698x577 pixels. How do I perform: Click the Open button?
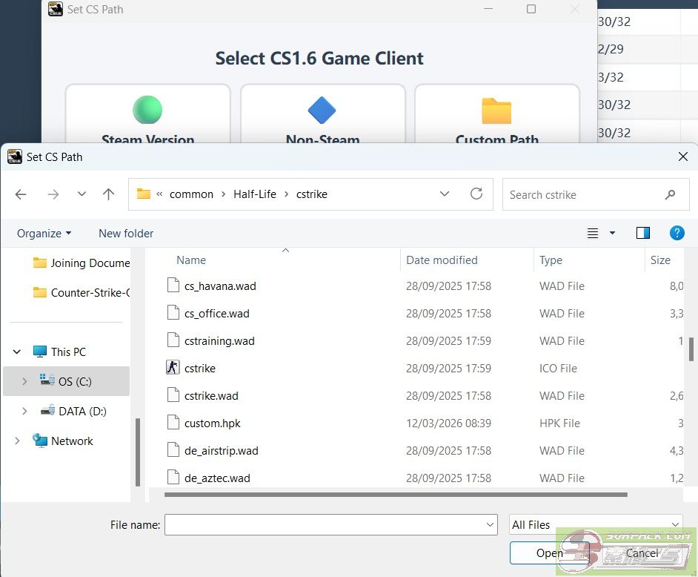click(549, 553)
